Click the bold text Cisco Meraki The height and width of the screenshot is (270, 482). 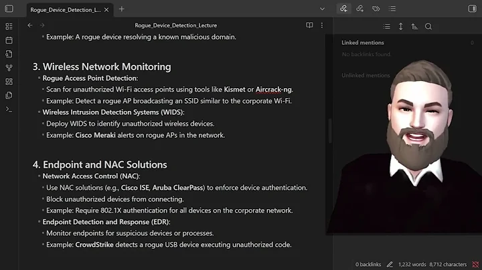[x=95, y=135]
